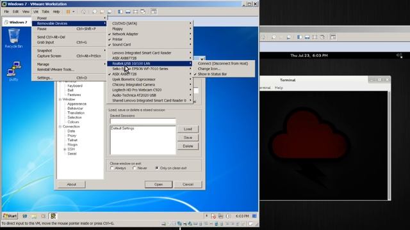Image resolution: width=410 pixels, height=230 pixels.
Task: Click the About button in PuTTY
Action: (x=71, y=185)
